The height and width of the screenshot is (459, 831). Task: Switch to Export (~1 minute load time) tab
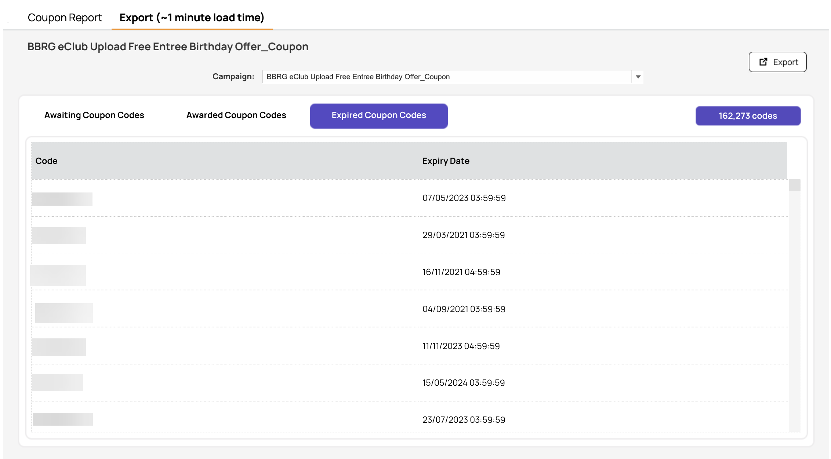(192, 18)
